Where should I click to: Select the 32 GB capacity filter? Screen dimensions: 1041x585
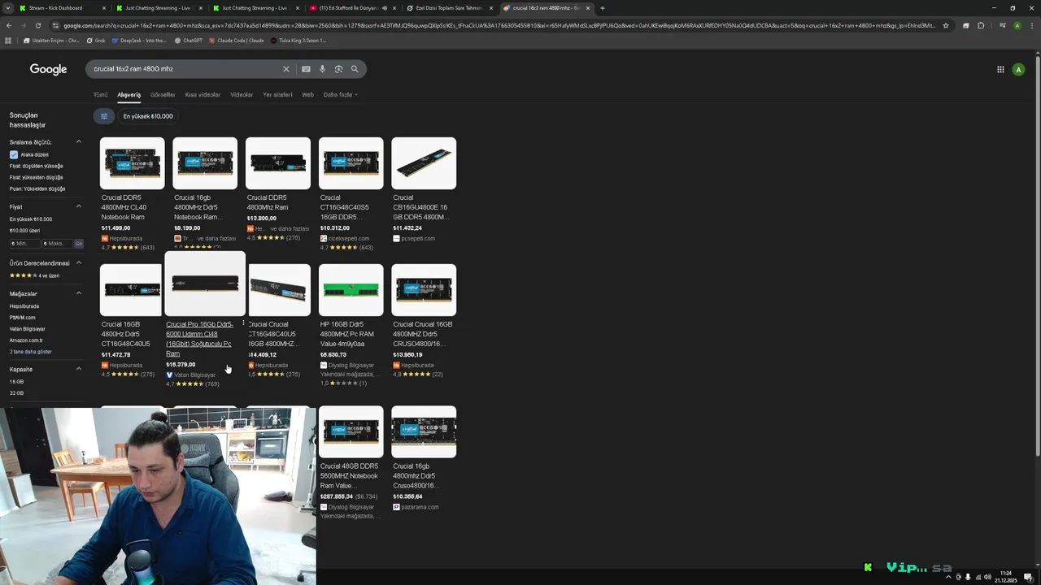pos(16,393)
